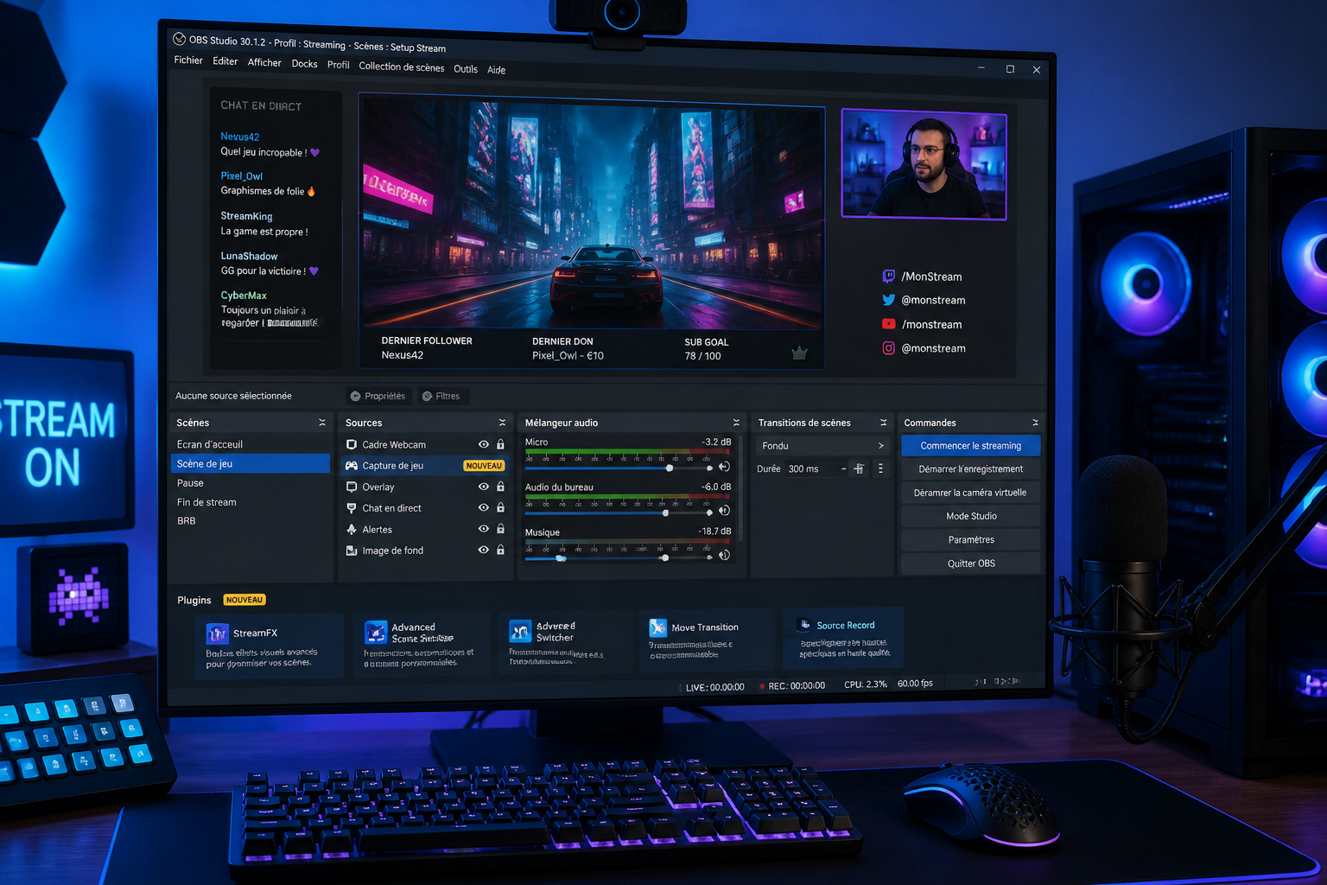Toggle lock on Alertes source
This screenshot has height=885, width=1327.
[500, 528]
